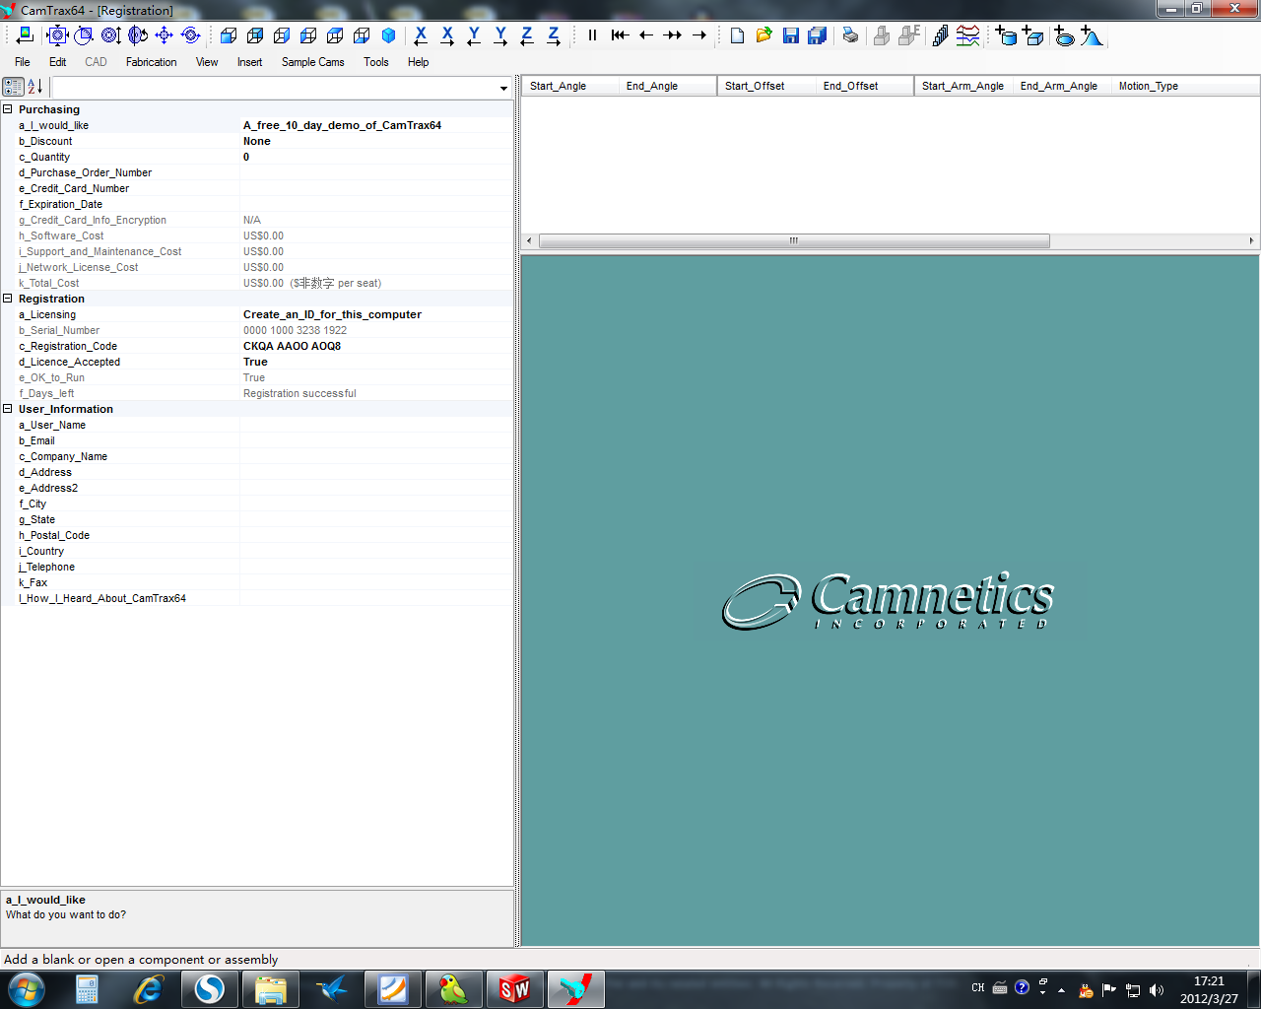The width and height of the screenshot is (1261, 1009).
Task: Add a motion curve segment
Action: pos(1092,35)
